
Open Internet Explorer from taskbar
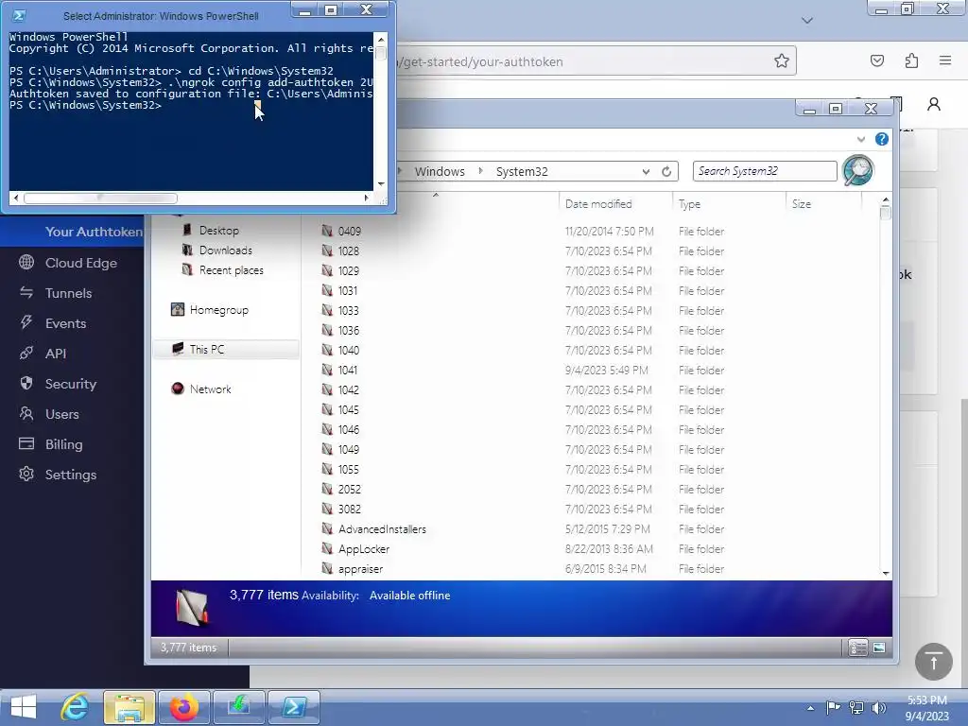click(x=75, y=707)
